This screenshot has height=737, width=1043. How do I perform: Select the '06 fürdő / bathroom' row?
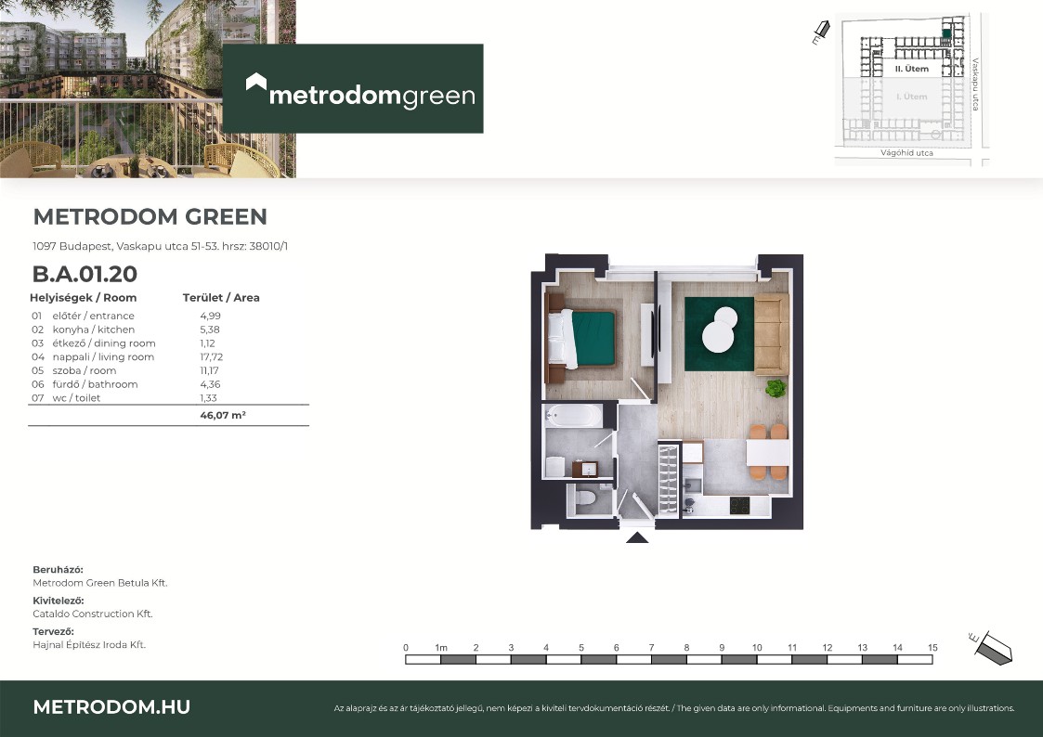126,384
